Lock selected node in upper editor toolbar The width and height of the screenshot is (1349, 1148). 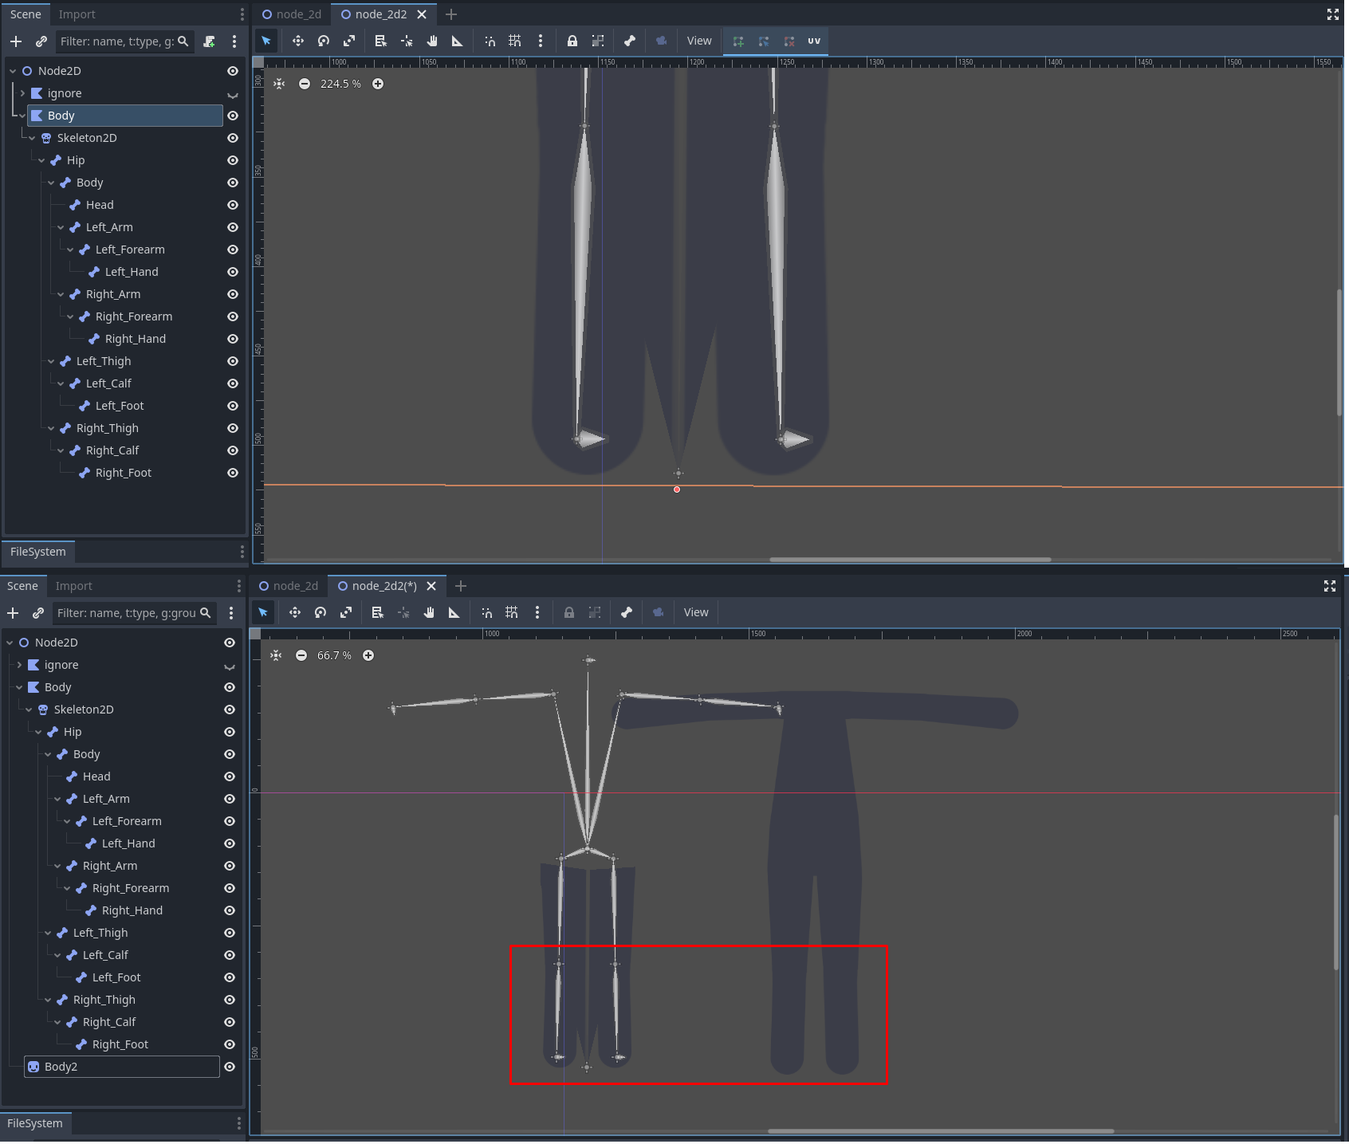pos(572,41)
